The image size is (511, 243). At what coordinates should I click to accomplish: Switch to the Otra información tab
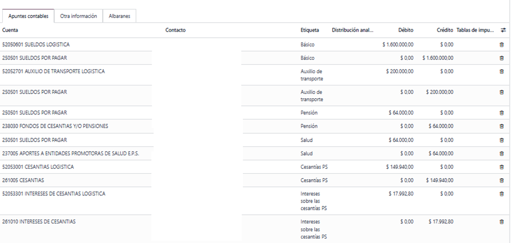[x=78, y=16]
